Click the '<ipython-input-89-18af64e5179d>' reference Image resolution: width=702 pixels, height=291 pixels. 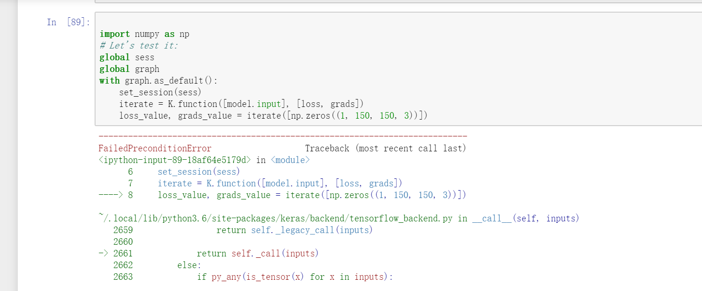click(176, 160)
